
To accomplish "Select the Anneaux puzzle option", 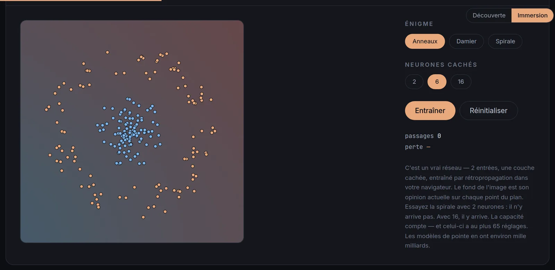I will click(x=425, y=41).
